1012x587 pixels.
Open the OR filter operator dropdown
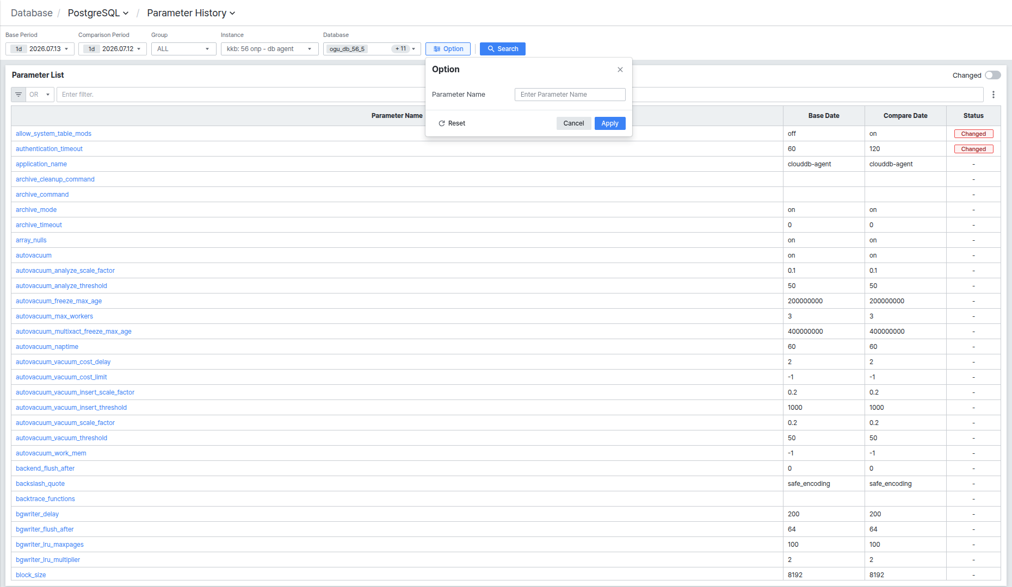coord(40,95)
